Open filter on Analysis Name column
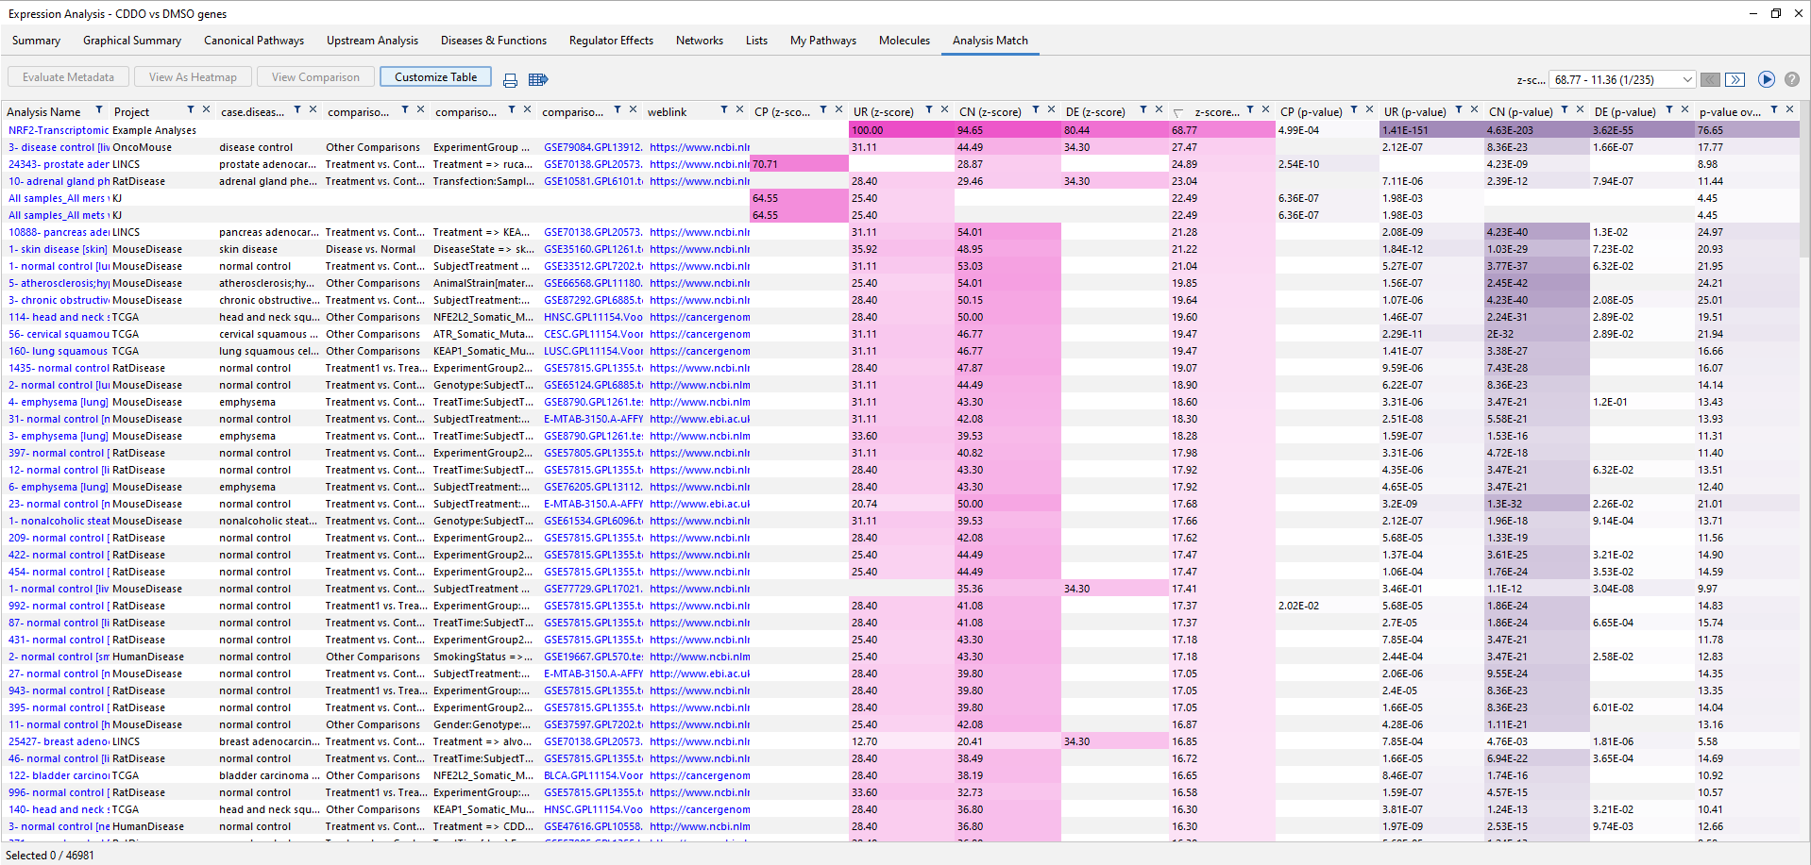Viewport: 1811px width, 865px height. pyautogui.click(x=99, y=111)
